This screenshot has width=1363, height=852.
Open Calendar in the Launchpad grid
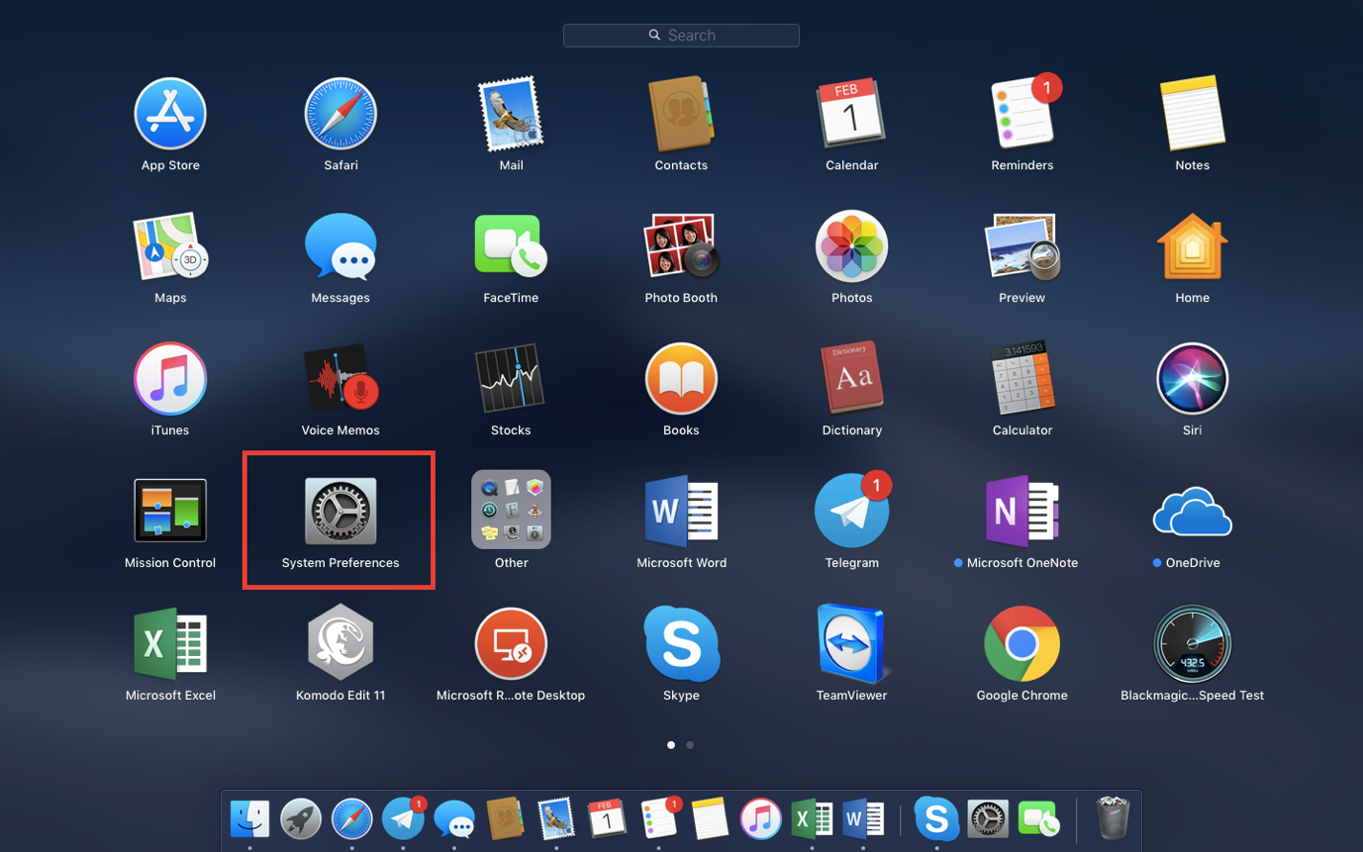point(851,115)
